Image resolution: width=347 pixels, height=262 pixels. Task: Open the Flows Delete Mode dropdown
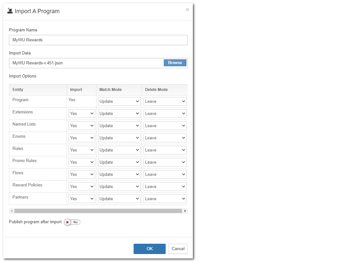point(165,175)
